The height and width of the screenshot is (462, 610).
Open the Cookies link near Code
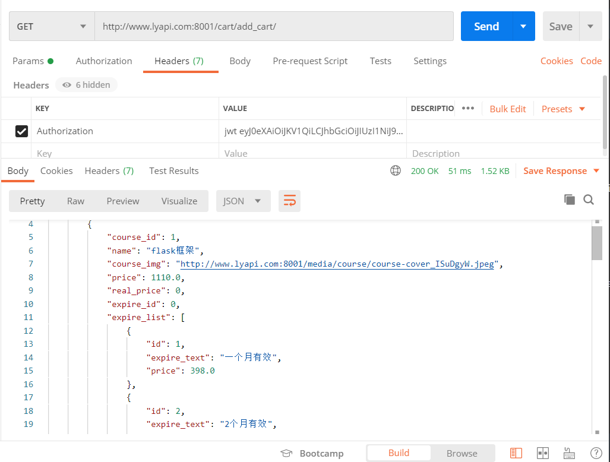click(557, 61)
